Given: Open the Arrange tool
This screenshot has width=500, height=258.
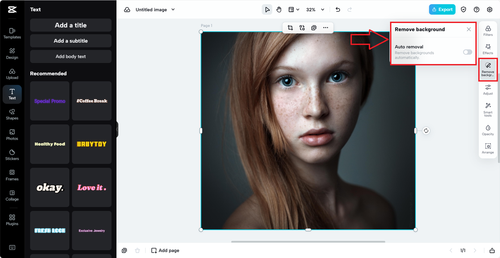Looking at the screenshot, I should (x=488, y=149).
